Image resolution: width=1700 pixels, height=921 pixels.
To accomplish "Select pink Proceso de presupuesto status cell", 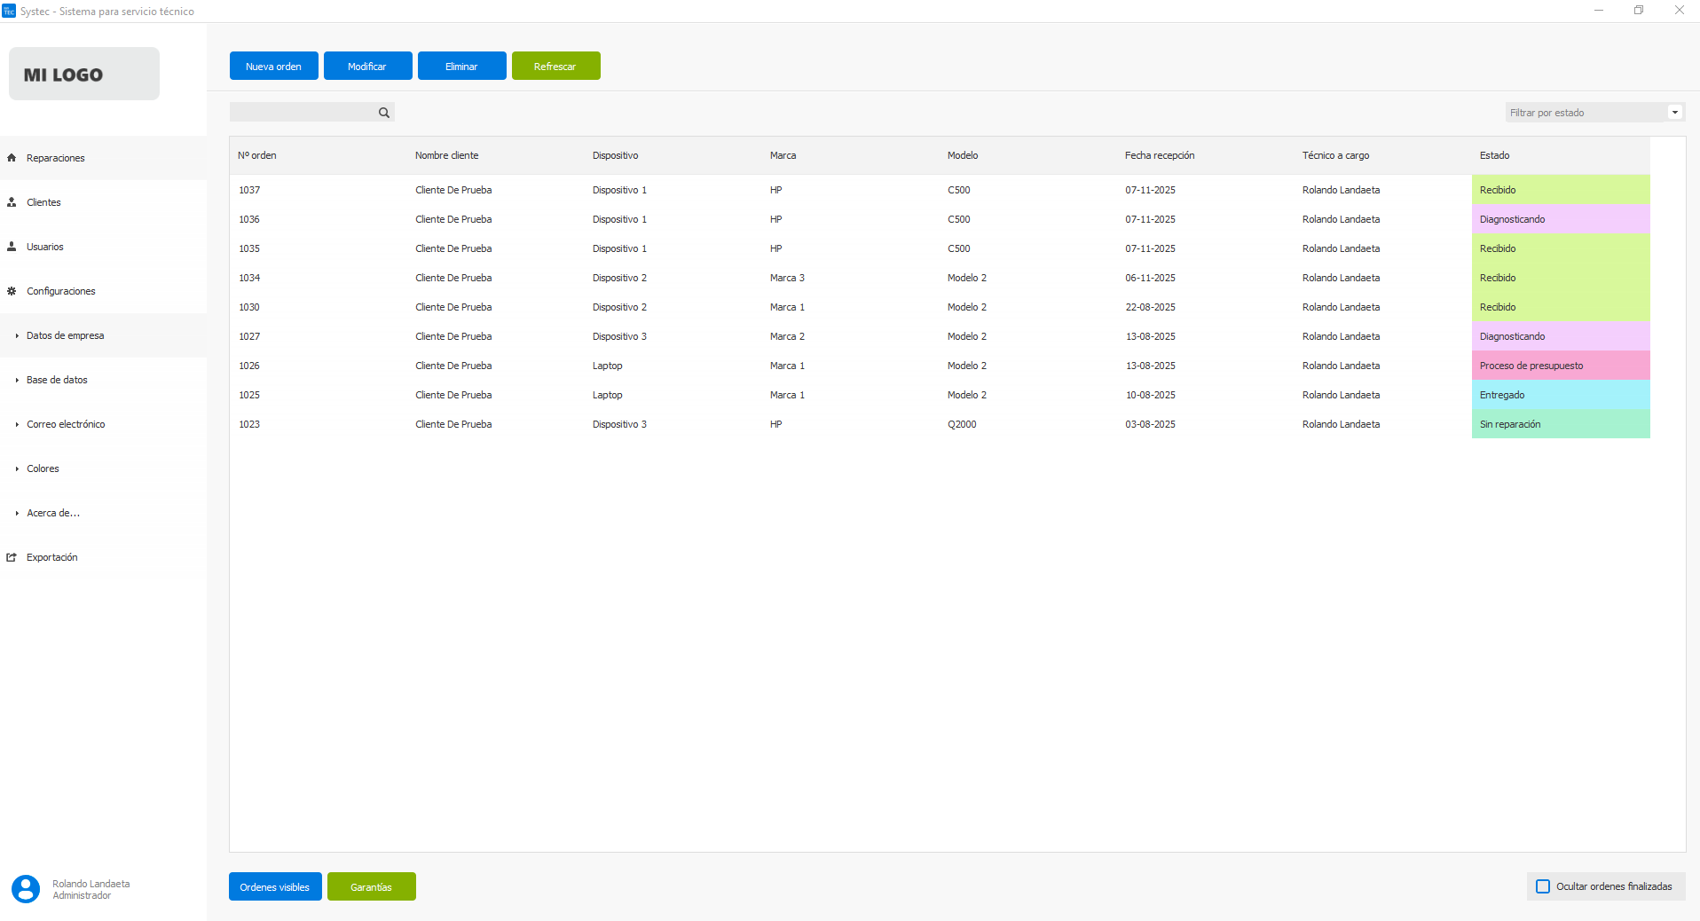I will [x=1560, y=366].
